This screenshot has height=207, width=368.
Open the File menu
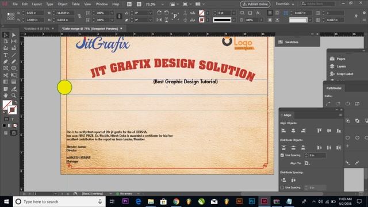click(x=15, y=4)
